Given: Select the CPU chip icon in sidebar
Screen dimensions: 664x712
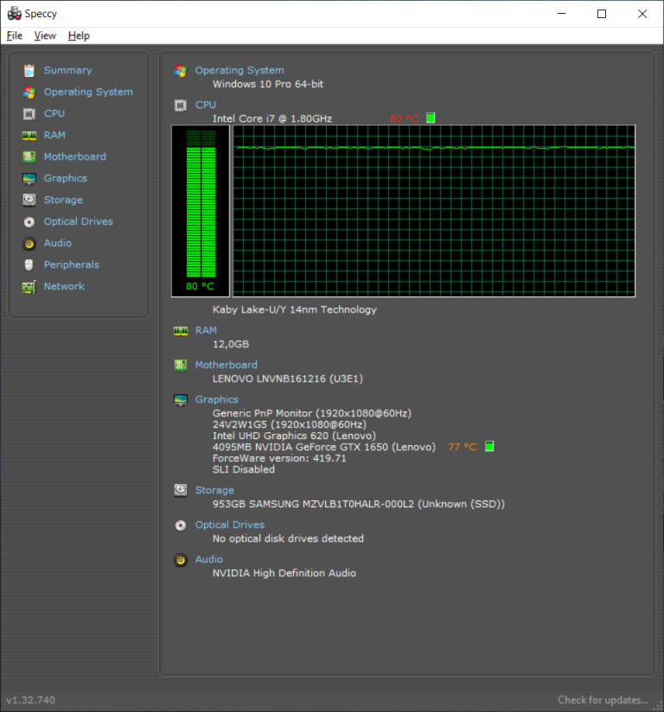Looking at the screenshot, I should pyautogui.click(x=29, y=114).
